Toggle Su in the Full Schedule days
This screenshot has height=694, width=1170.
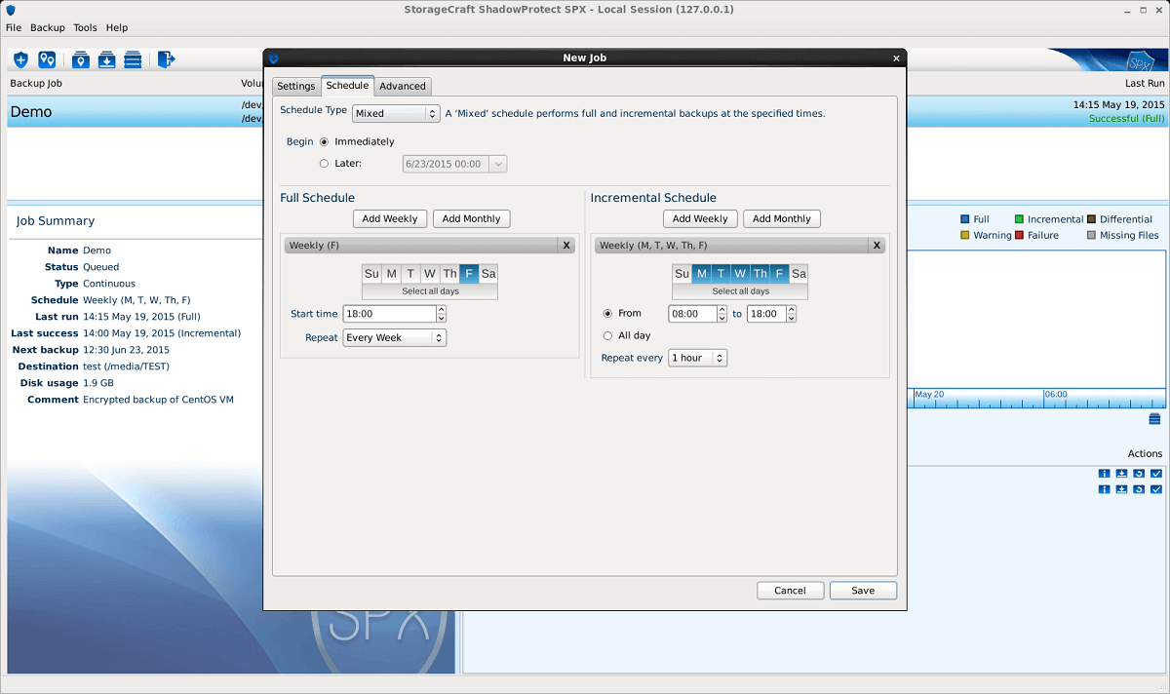[x=371, y=274]
